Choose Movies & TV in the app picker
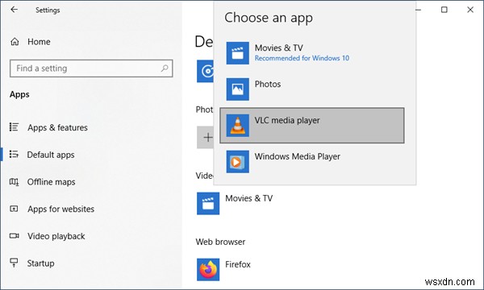This screenshot has height=290, width=484. (x=311, y=53)
